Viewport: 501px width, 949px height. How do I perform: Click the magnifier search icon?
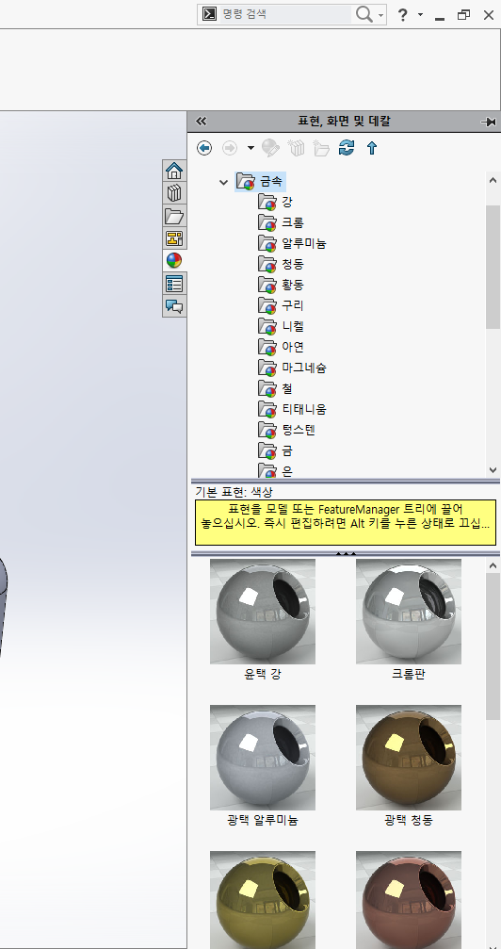click(x=364, y=14)
